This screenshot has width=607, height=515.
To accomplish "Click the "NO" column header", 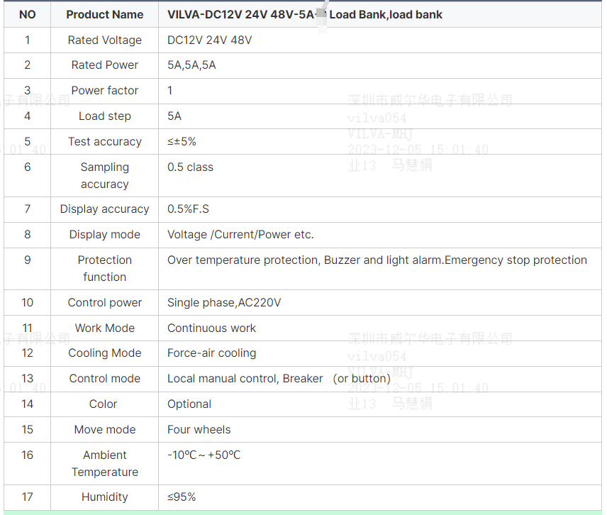I will pos(27,14).
